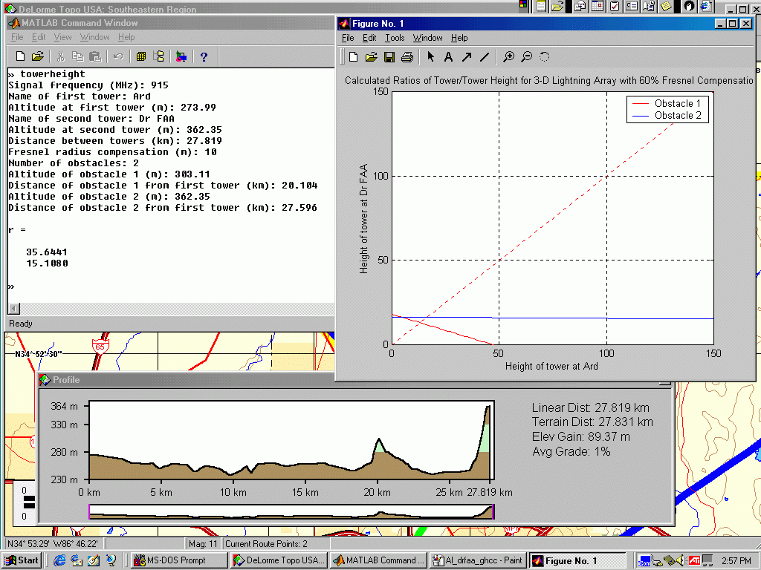
Task: Click the Figure No. 1 title bar
Action: click(545, 23)
